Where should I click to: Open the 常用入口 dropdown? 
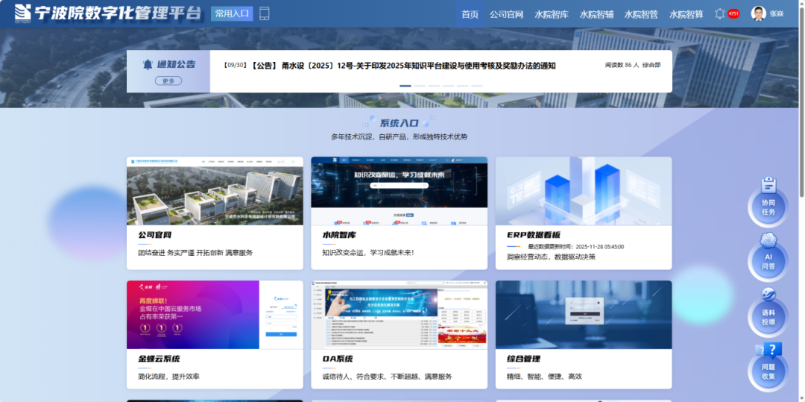232,13
